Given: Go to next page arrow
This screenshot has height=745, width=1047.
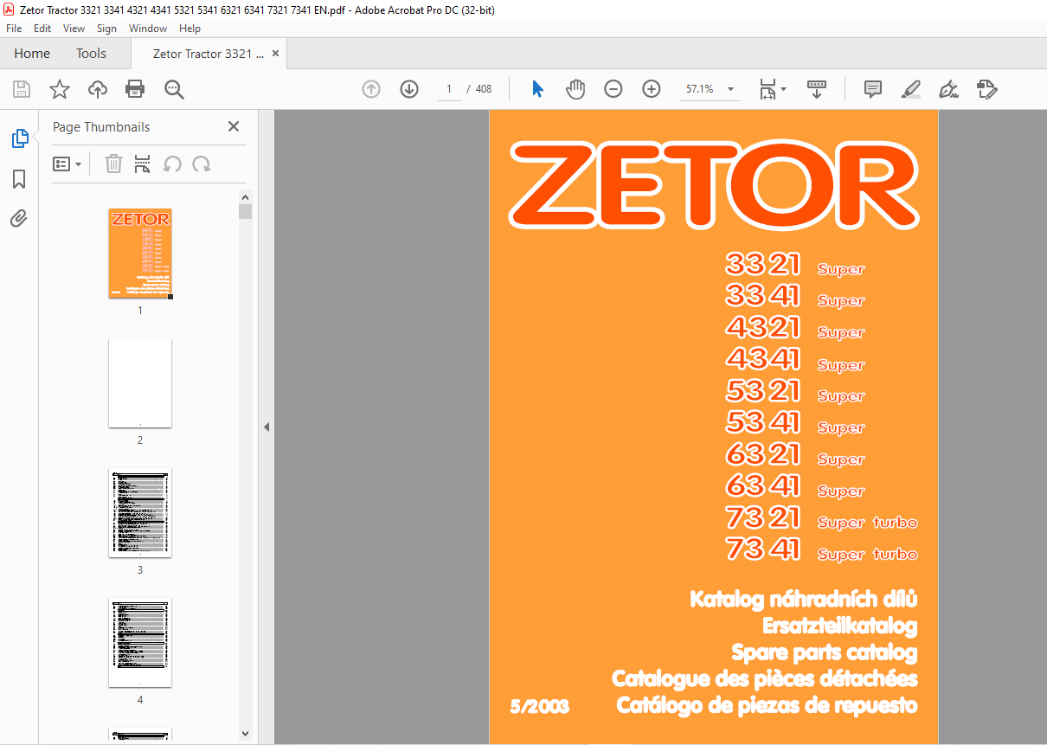Looking at the screenshot, I should pyautogui.click(x=409, y=89).
